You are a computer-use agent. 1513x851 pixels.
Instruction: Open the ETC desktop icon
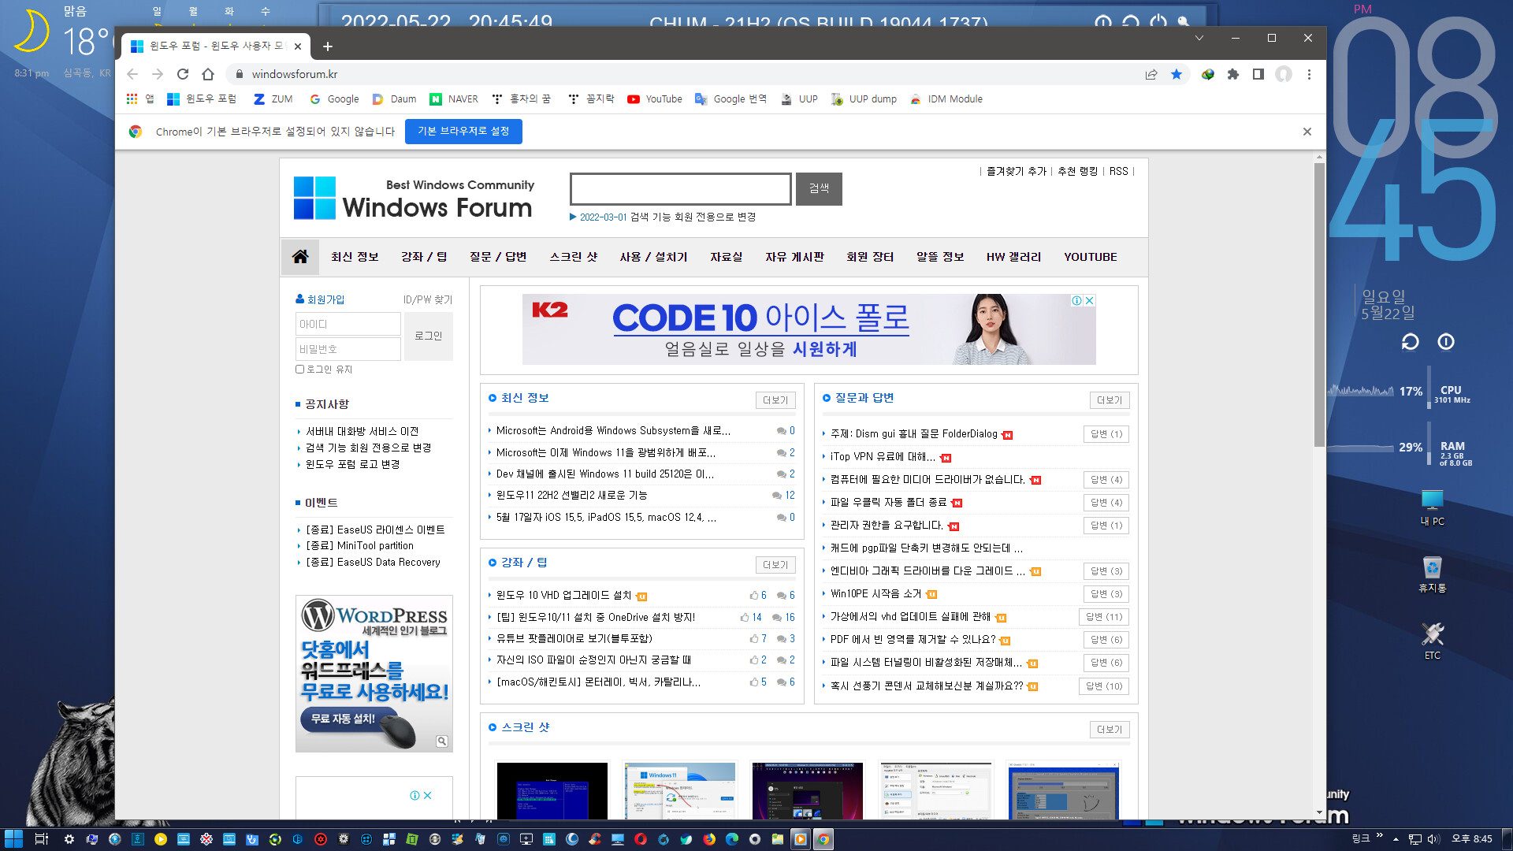[1432, 641]
